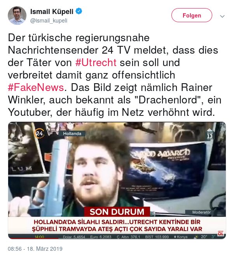
Task: Click the SON DURUM red banner
Action: tap(117, 212)
